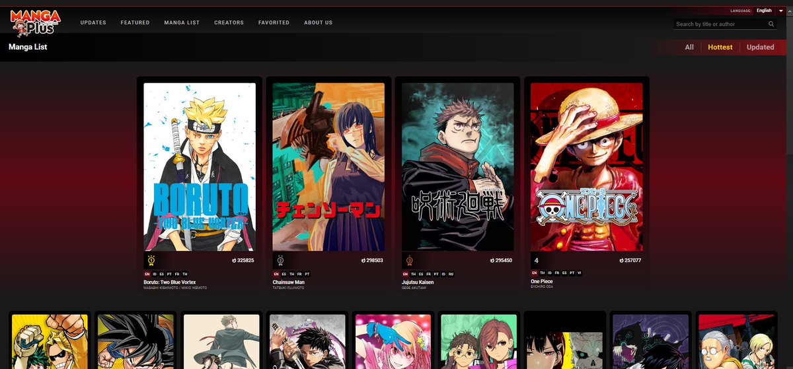Image resolution: width=793 pixels, height=369 pixels.
Task: Open the pink idol girl cover thumbnail
Action: pos(393,341)
